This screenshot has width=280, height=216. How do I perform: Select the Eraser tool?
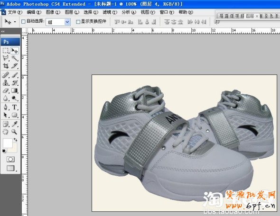pyautogui.click(x=6, y=90)
